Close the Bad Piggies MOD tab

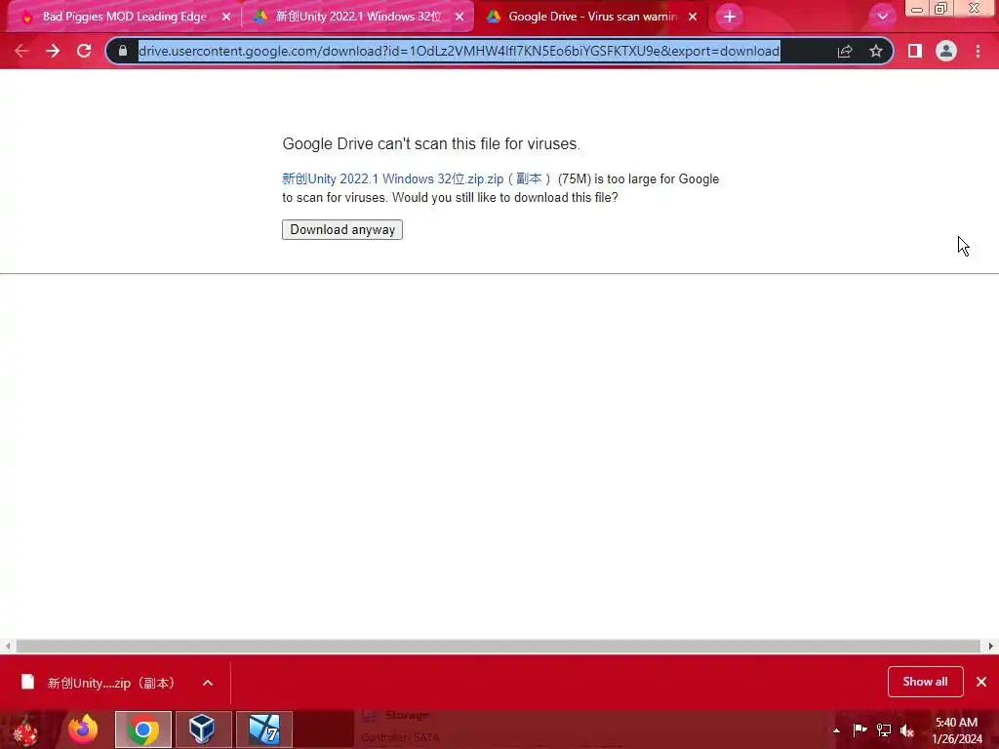pyautogui.click(x=226, y=17)
